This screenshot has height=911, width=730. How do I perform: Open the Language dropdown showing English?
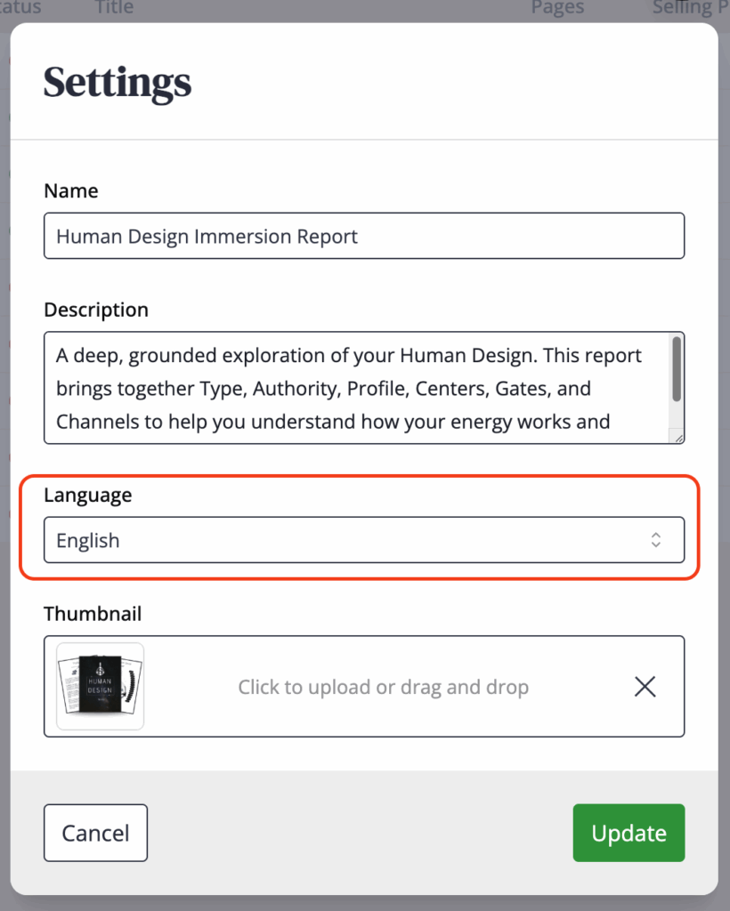coord(363,540)
